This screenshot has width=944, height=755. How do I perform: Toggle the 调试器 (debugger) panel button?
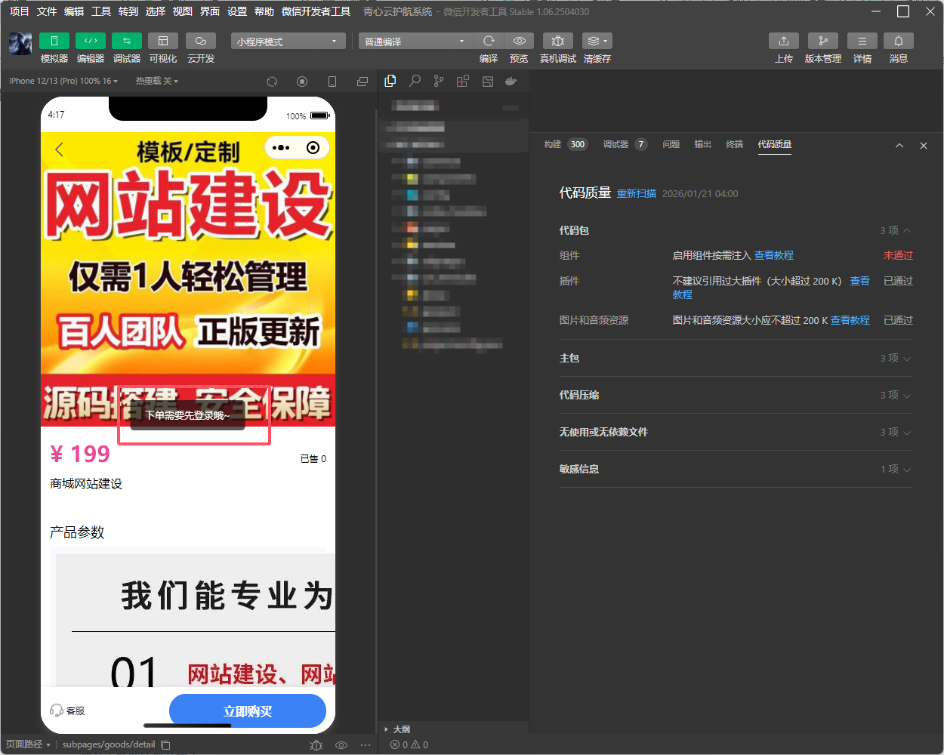127,41
